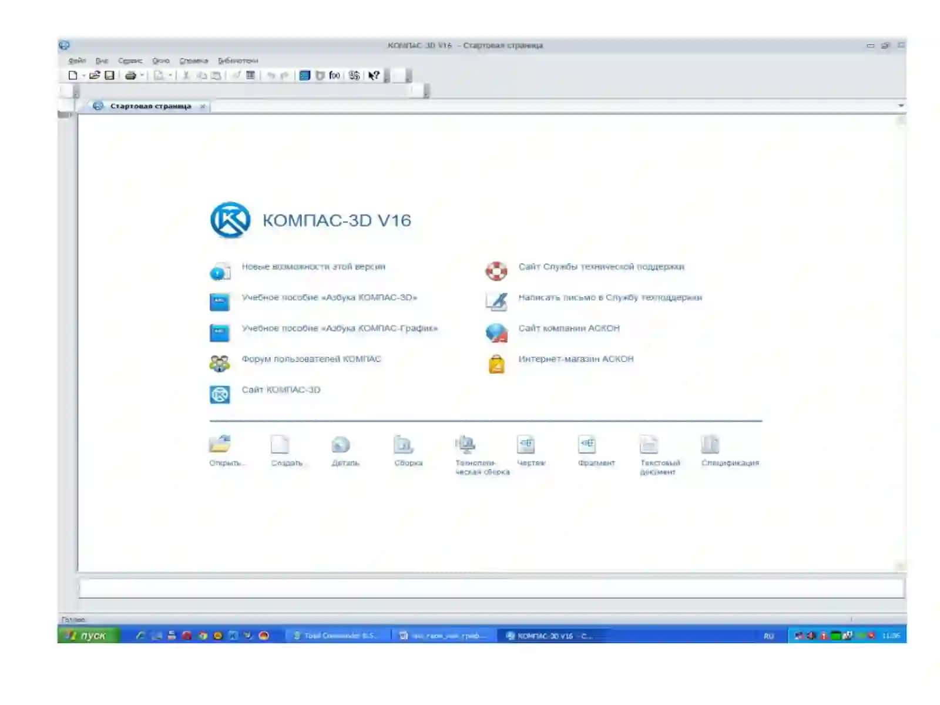
Task: Open the Сервис menu
Action: (x=130, y=61)
